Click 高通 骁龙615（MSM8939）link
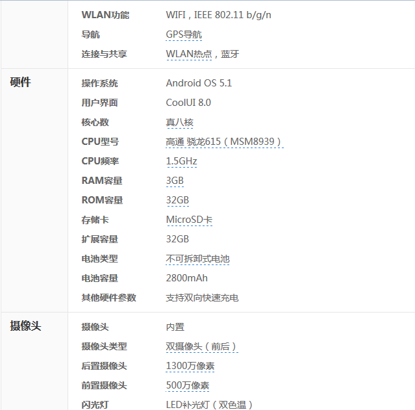Image resolution: width=415 pixels, height=410 pixels. tap(224, 142)
